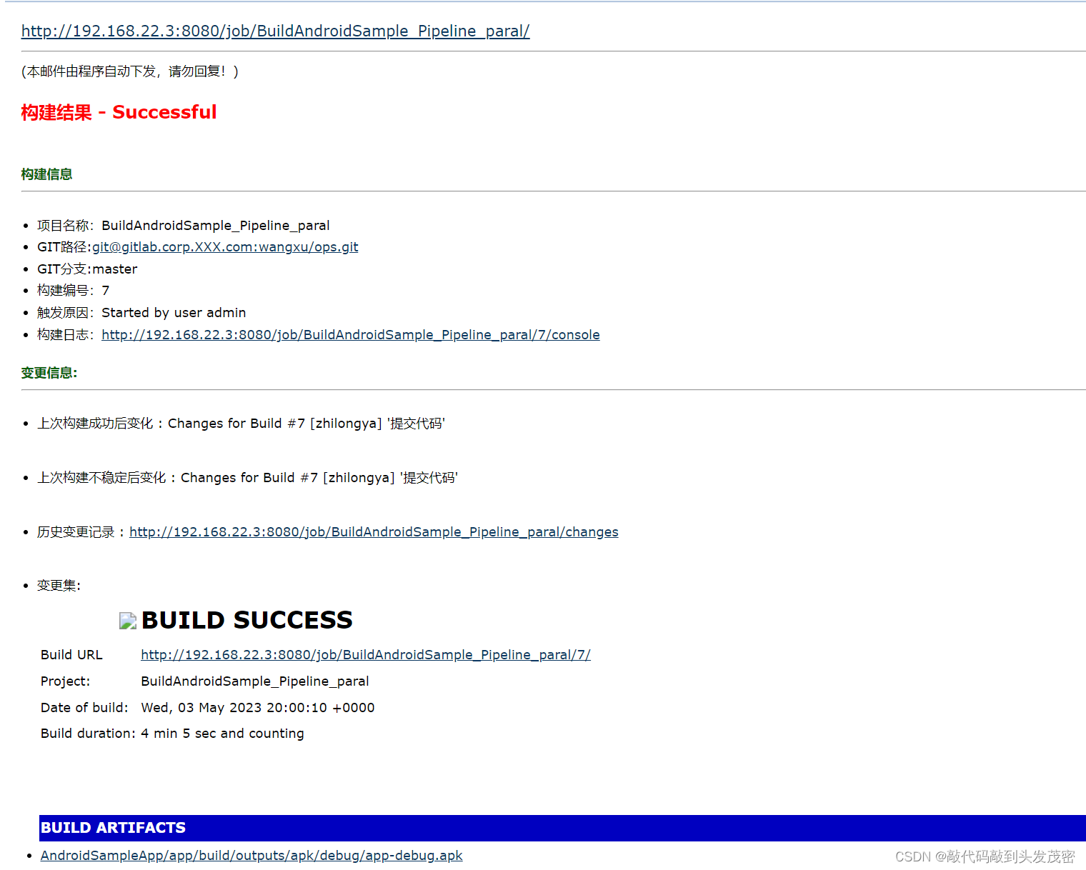Click the '本邮件由程序自动下发' notice text
This screenshot has width=1086, height=870.
pyautogui.click(x=130, y=71)
